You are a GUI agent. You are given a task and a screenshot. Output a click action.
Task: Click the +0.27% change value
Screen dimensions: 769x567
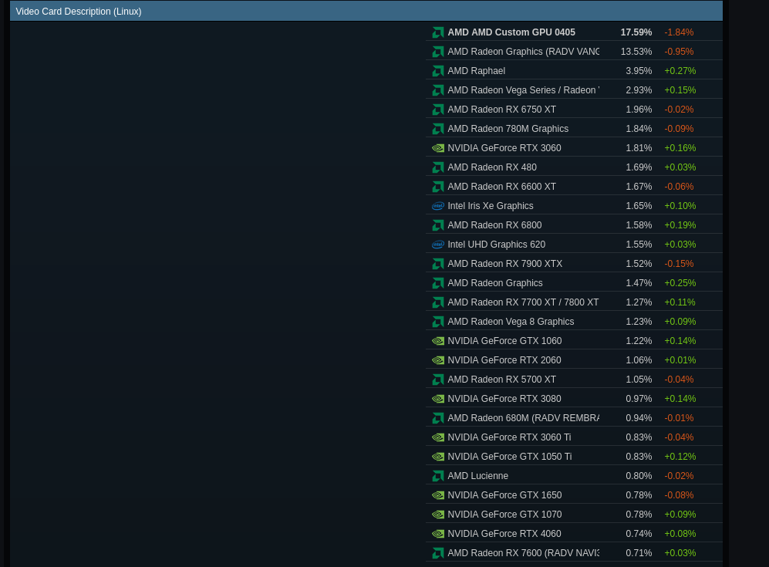click(680, 71)
